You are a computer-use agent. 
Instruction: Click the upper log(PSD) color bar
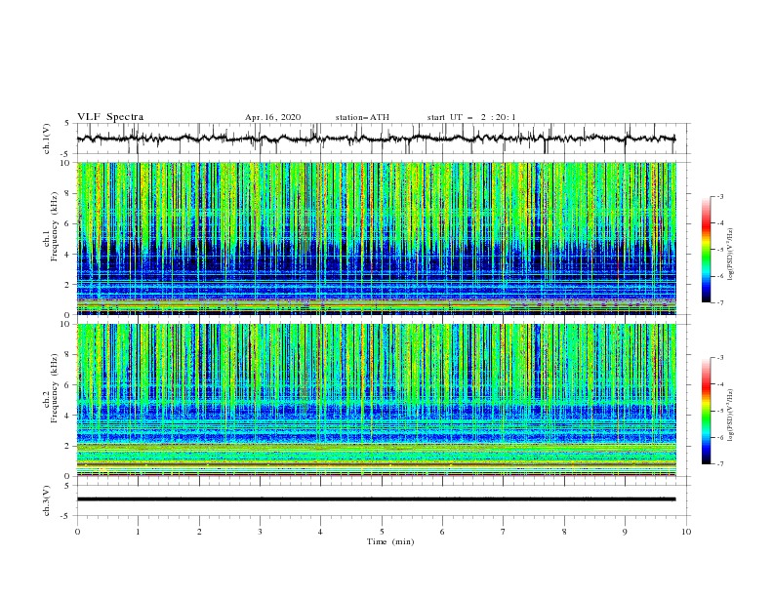pos(707,250)
